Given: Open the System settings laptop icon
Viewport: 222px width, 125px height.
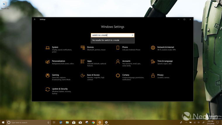Looking at the screenshot, I should pos(48,48).
